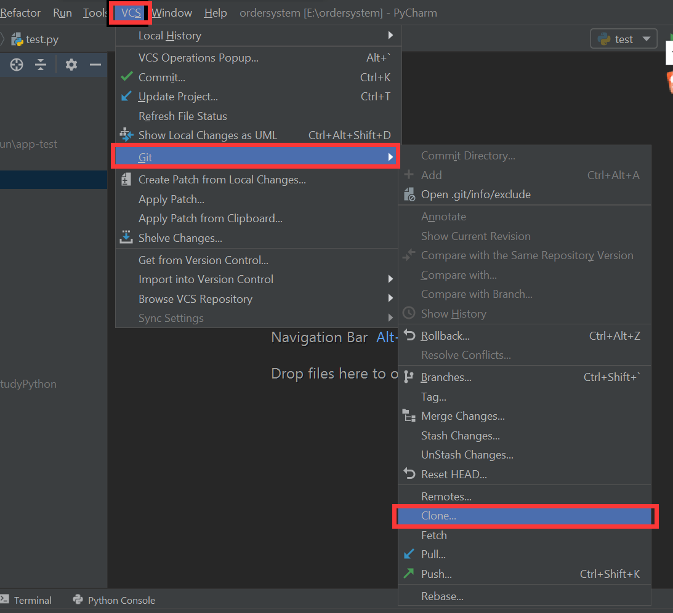673x613 pixels.
Task: Click the Merge Changes icon
Action: tap(409, 415)
